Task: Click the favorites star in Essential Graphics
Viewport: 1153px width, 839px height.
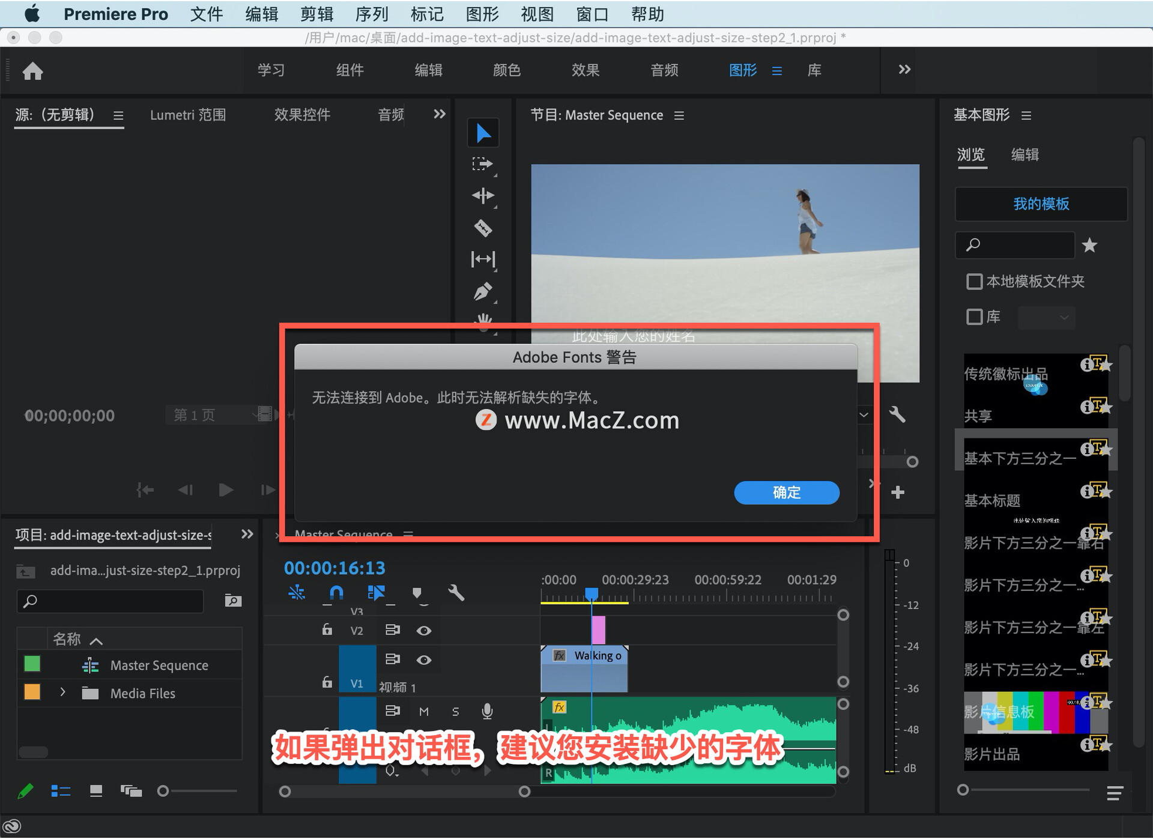Action: coord(1089,245)
